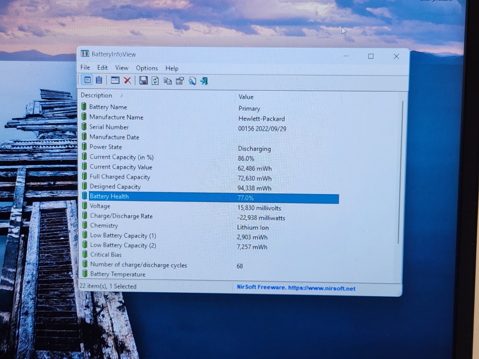Image resolution: width=479 pixels, height=359 pixels.
Task: Open the Edit menu
Action: 102,68
